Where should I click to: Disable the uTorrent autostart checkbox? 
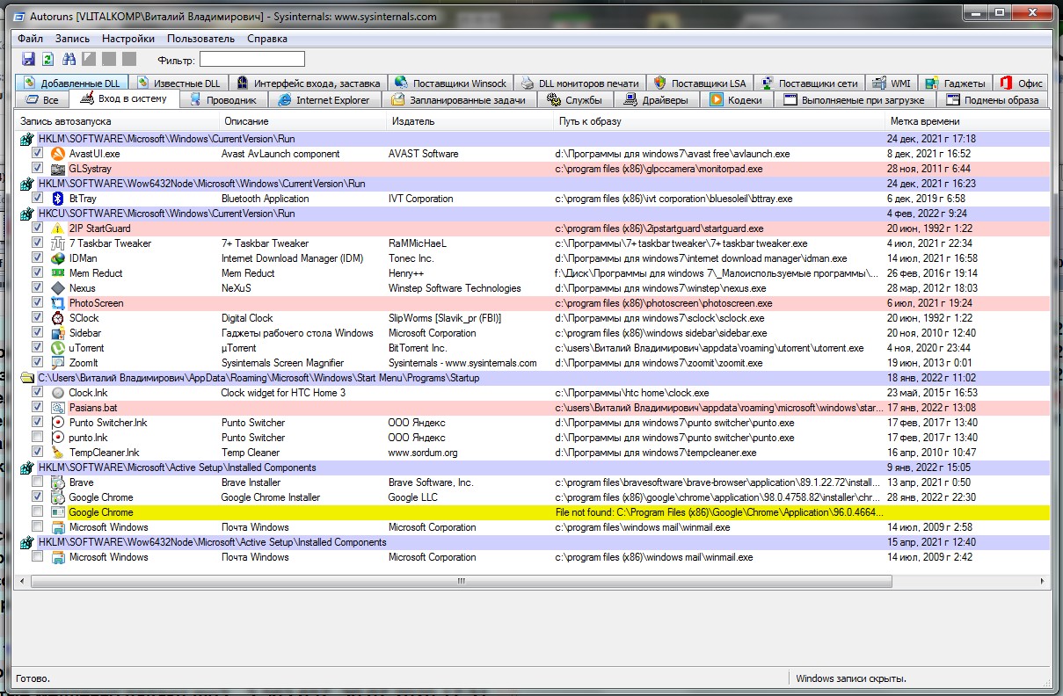(38, 348)
